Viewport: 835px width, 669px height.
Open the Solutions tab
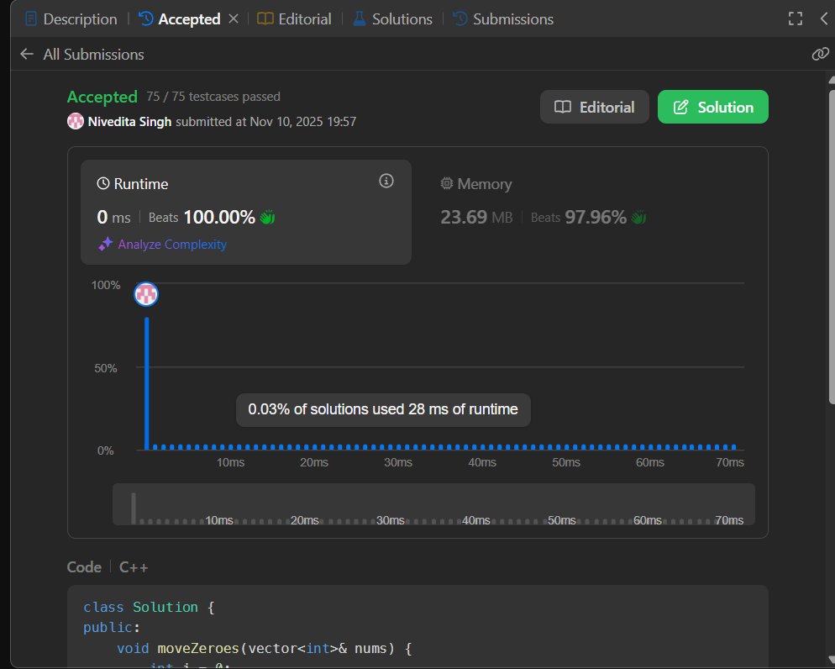tap(392, 19)
